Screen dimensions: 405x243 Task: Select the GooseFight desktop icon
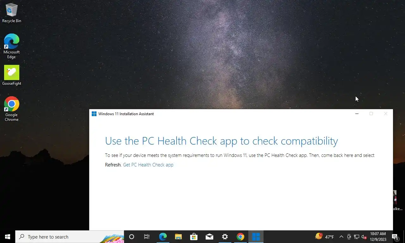click(12, 75)
